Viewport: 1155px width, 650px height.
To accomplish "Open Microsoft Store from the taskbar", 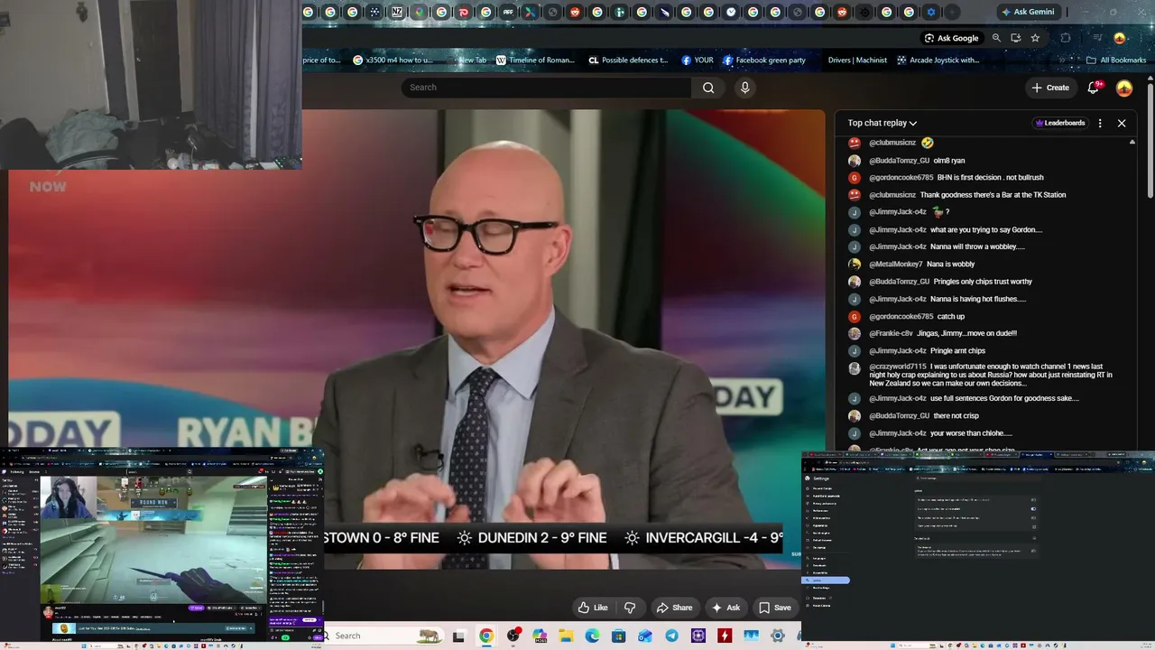I will click(x=618, y=636).
